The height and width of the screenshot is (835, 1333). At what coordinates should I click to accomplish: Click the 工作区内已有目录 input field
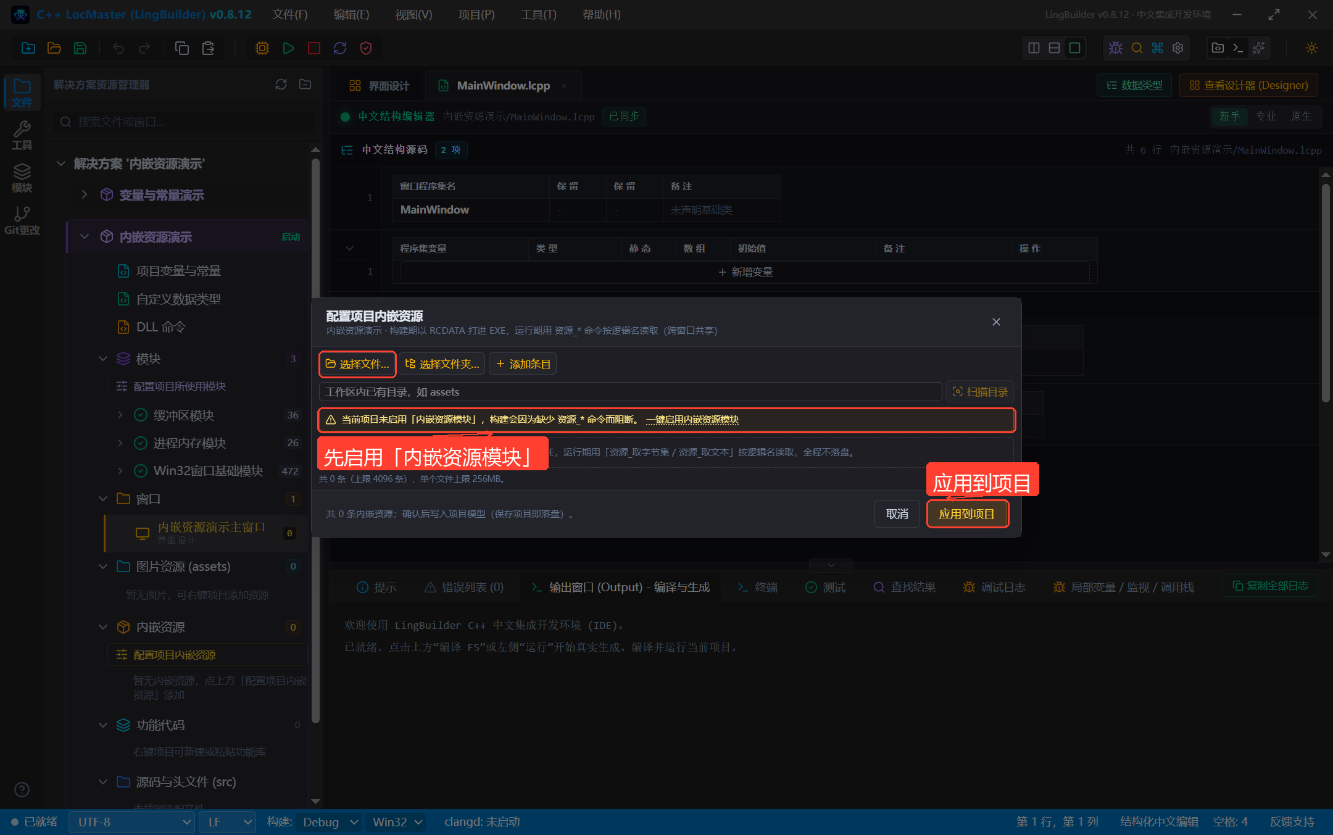(630, 392)
